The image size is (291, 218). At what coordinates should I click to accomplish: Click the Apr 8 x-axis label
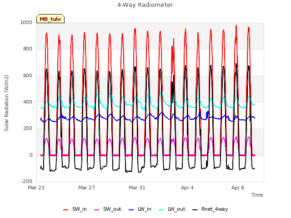pos(238,188)
